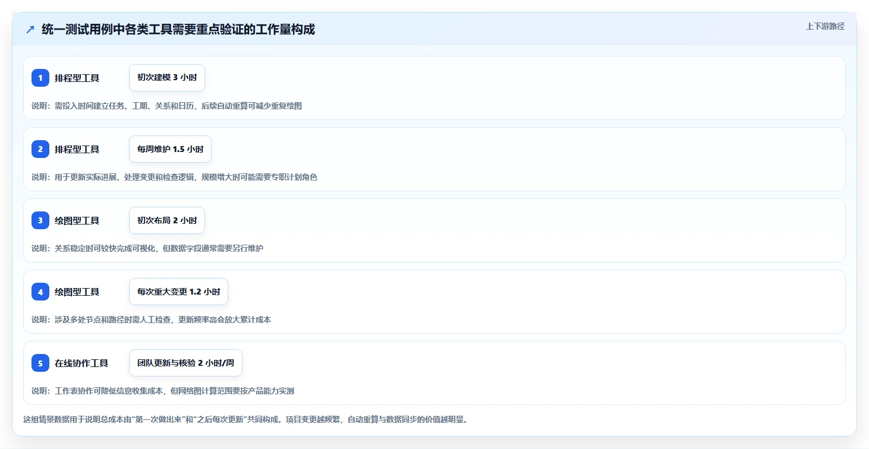Image resolution: width=869 pixels, height=449 pixels.
Task: Select the 每次重大变更 1.2 小时 chip
Action: pos(178,292)
